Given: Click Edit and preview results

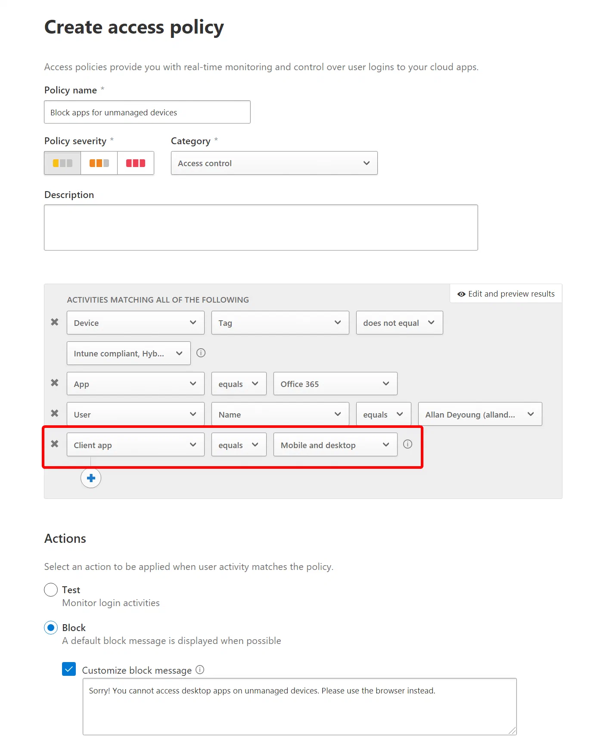Looking at the screenshot, I should click(x=506, y=294).
